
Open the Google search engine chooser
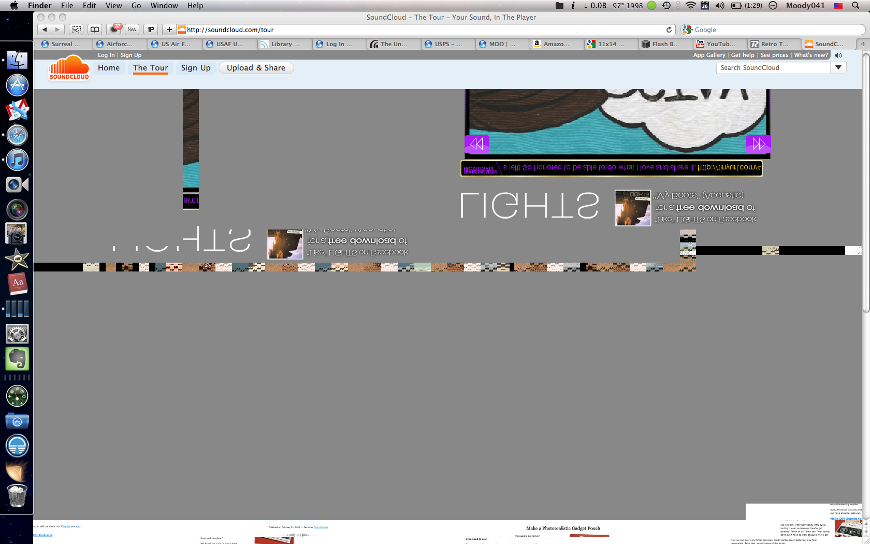click(x=687, y=30)
